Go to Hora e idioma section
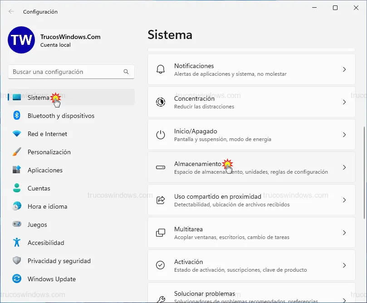 (x=47, y=206)
